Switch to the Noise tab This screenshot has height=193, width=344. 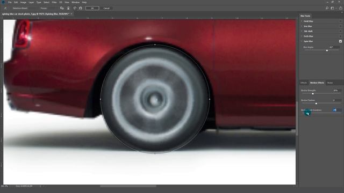click(x=330, y=83)
